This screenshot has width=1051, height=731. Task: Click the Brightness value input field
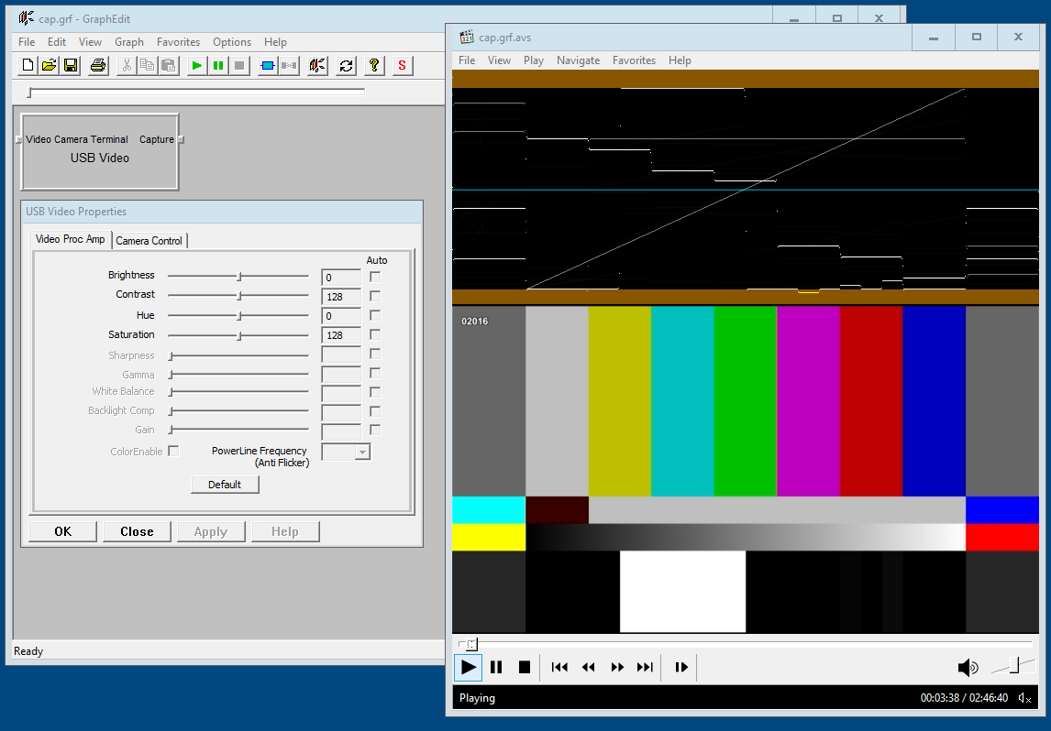click(340, 278)
